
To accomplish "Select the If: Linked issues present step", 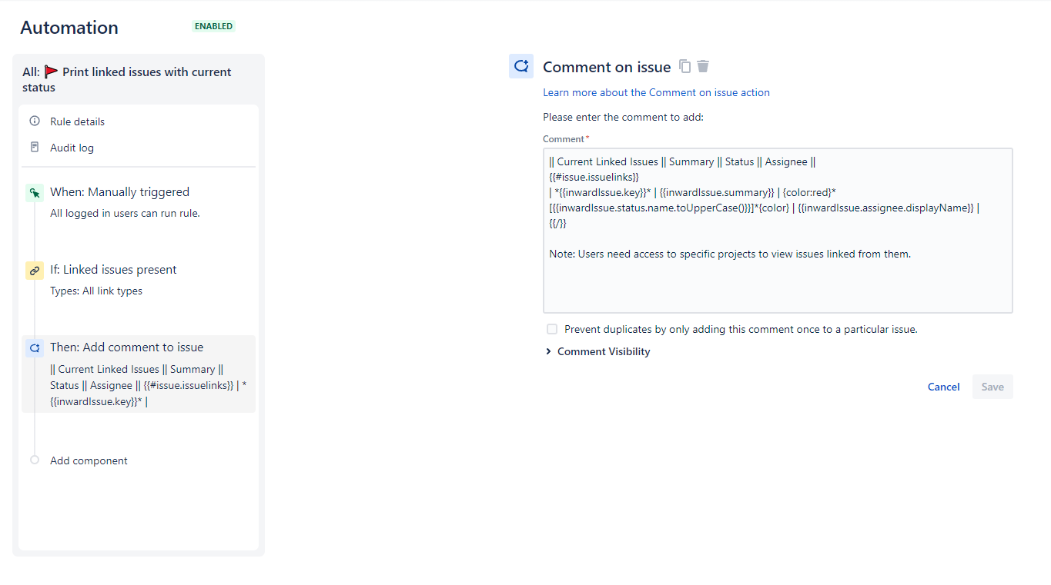I will click(x=139, y=279).
